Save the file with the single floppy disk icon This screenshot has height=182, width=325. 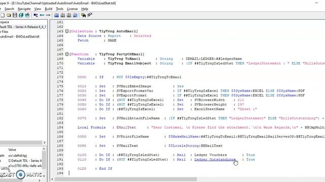point(15,15)
